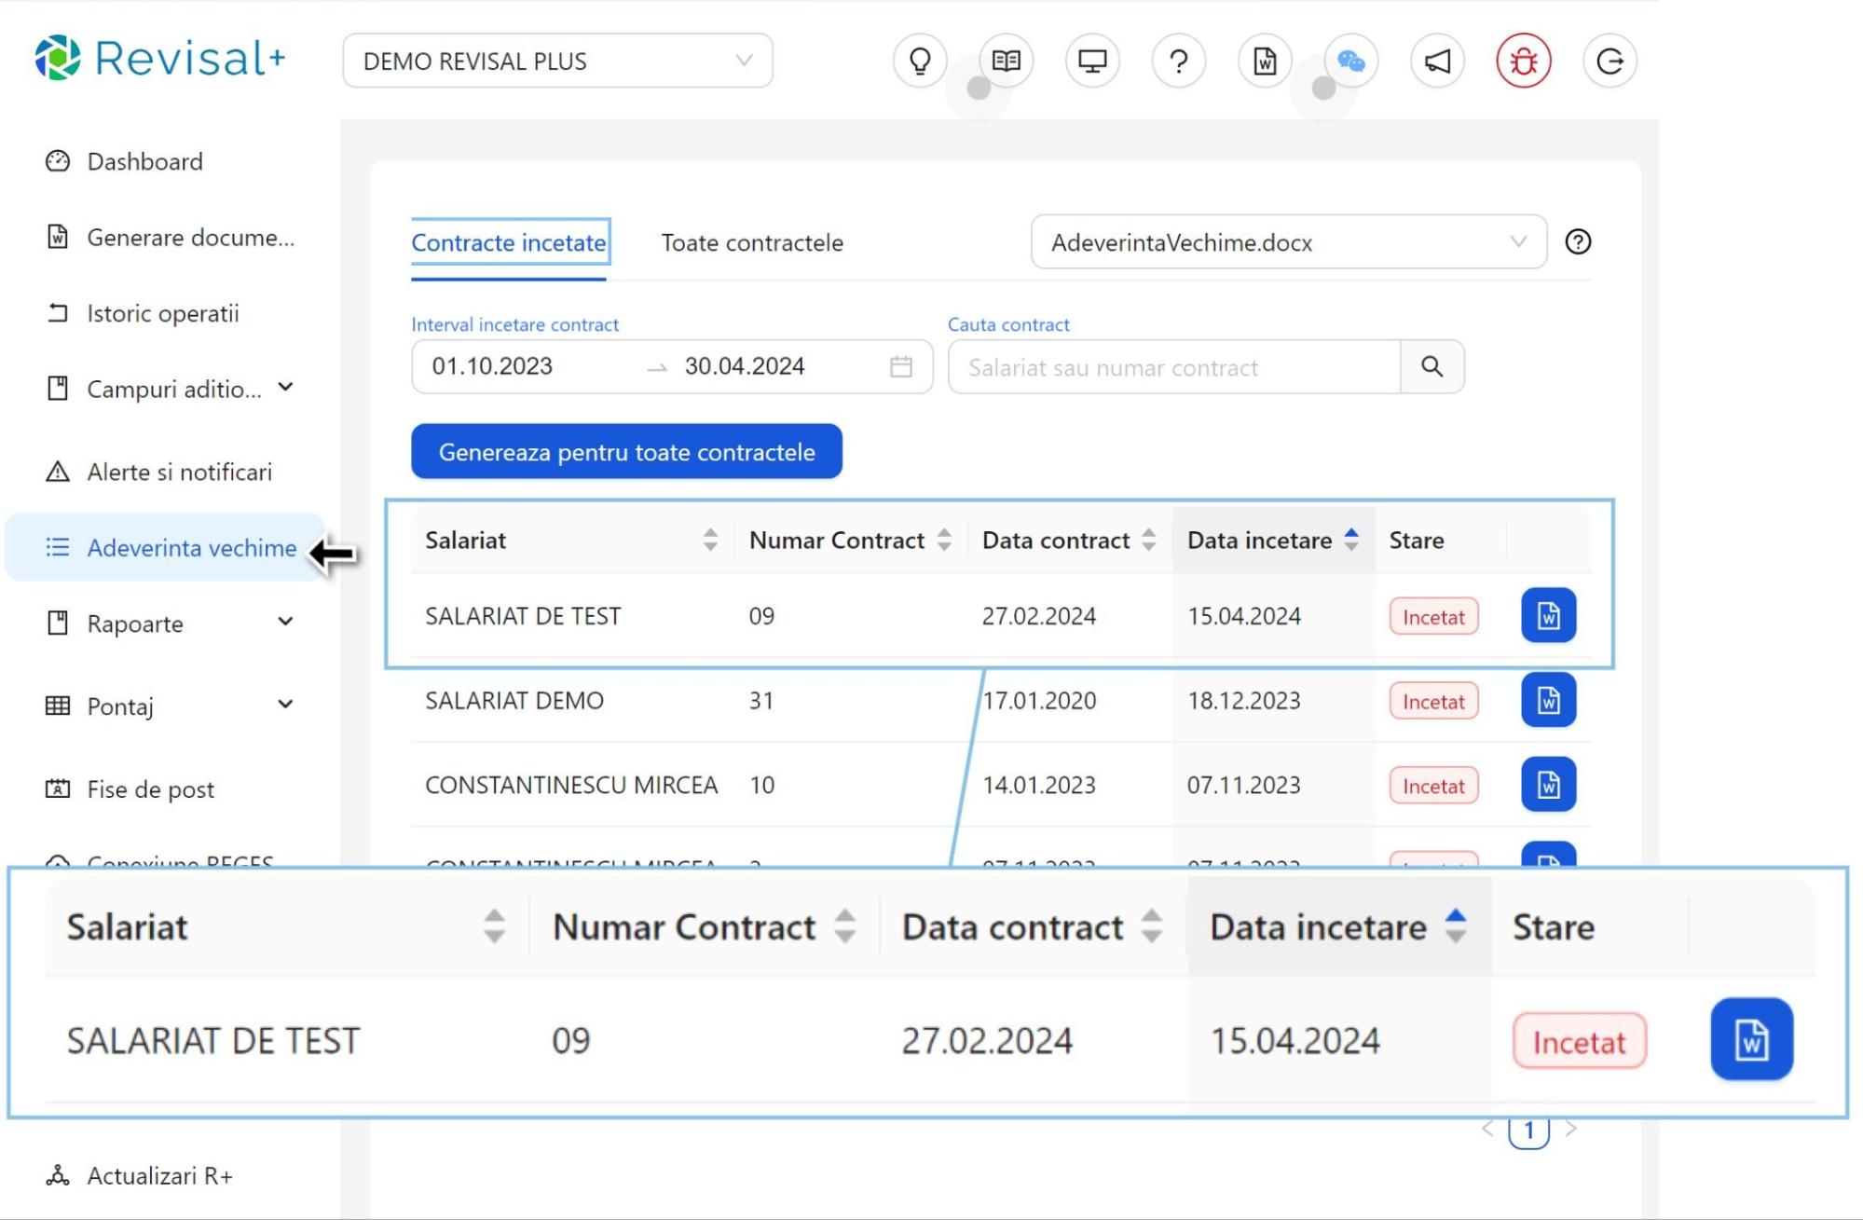The image size is (1863, 1220).
Task: Click Genereaza pentru toate contractele button
Action: click(x=626, y=452)
